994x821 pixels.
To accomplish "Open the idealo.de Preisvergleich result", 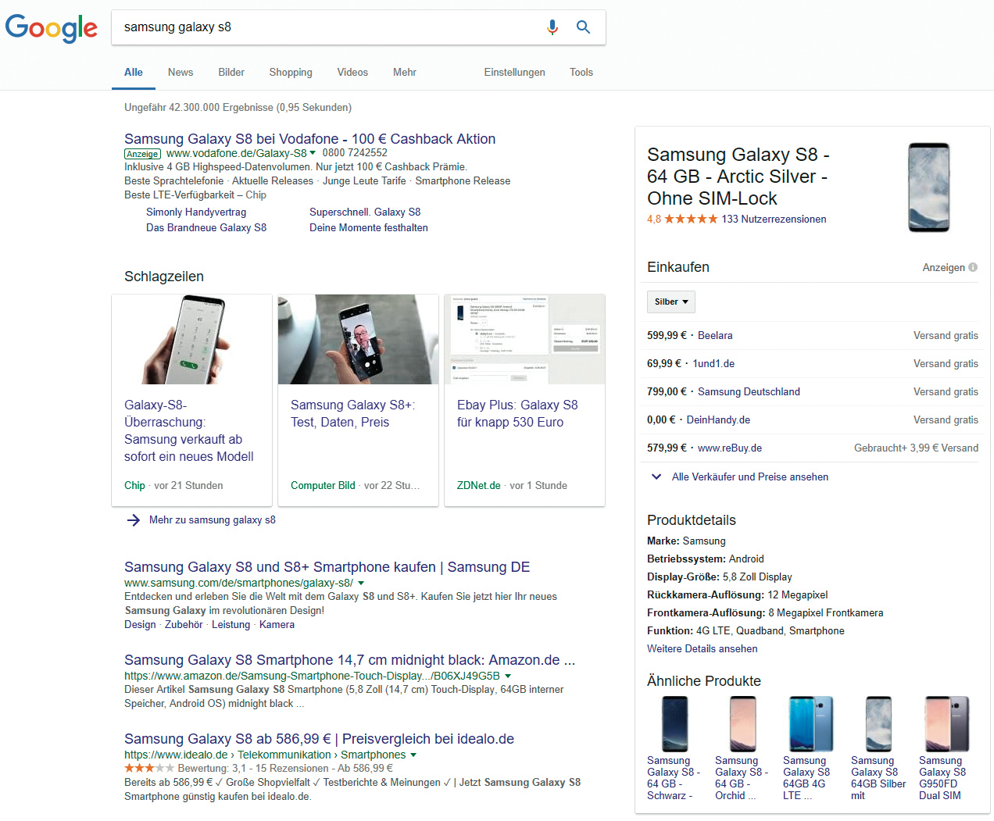I will coord(319,738).
